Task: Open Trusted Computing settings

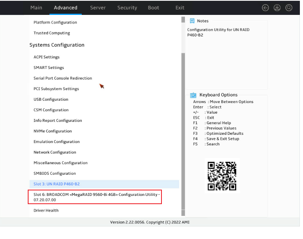Action: [52, 33]
